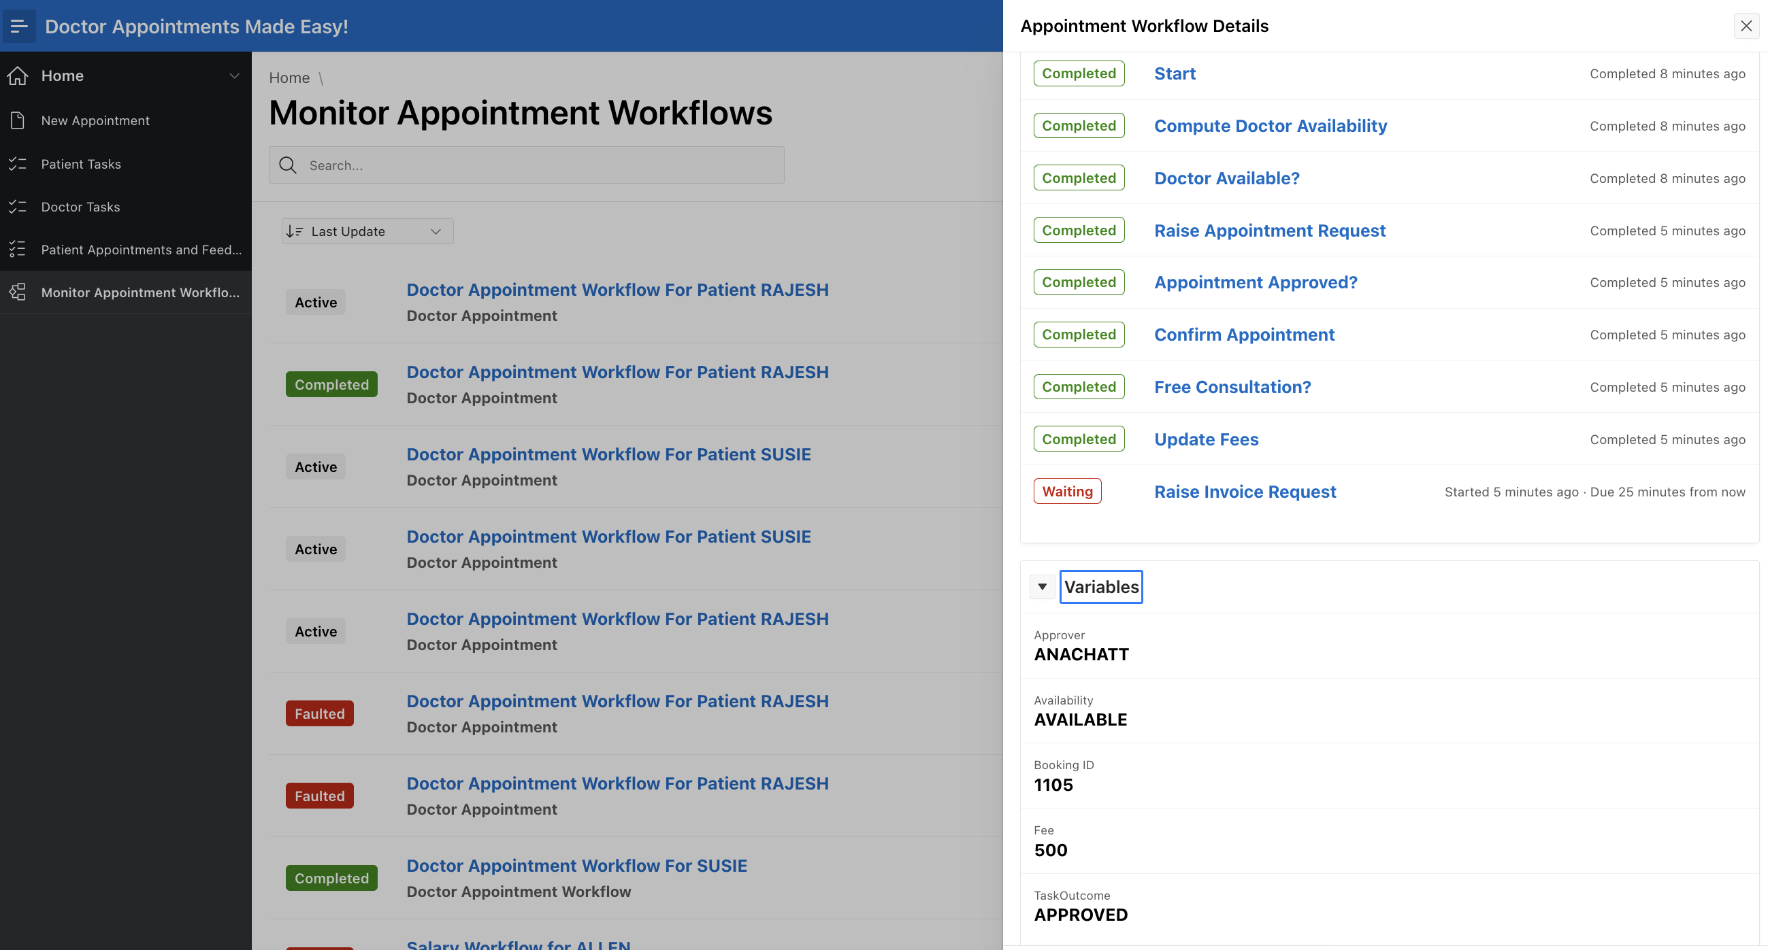The width and height of the screenshot is (1768, 950).
Task: Open Doctor Appointment Workflow For SUSIE link
Action: coord(576,865)
